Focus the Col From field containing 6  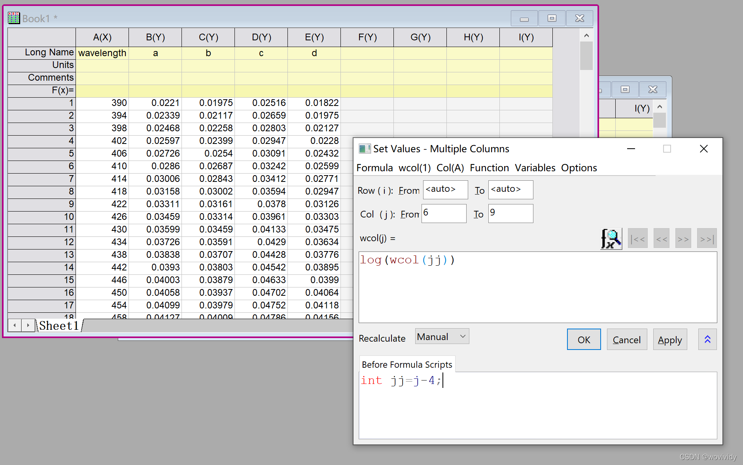(x=444, y=213)
